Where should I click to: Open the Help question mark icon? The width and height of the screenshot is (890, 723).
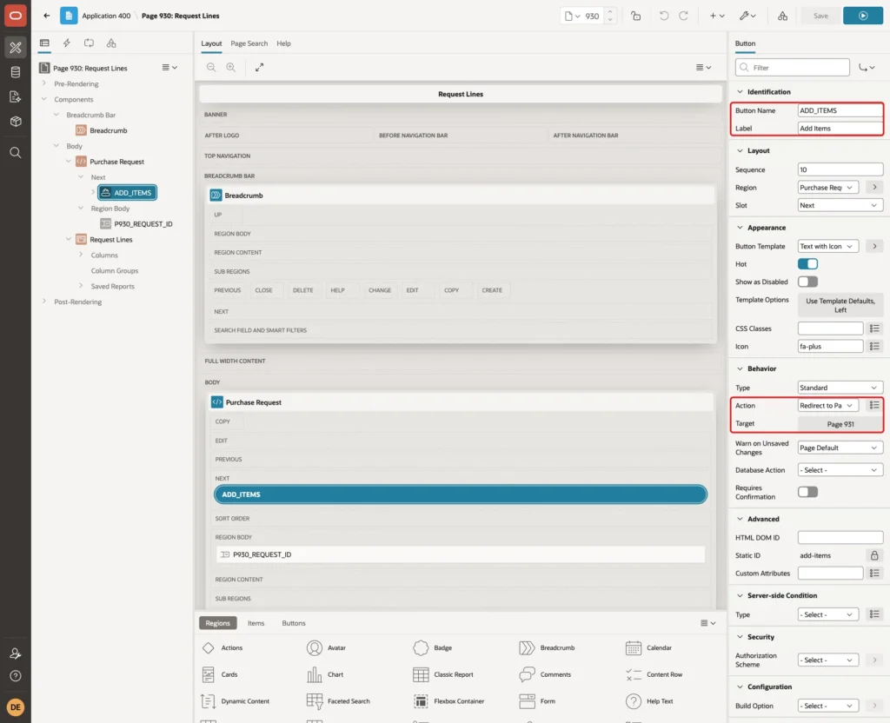click(x=16, y=676)
